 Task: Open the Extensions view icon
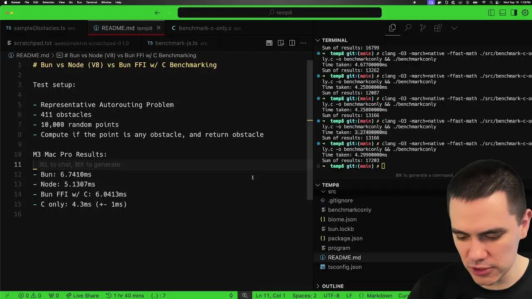pos(438,28)
